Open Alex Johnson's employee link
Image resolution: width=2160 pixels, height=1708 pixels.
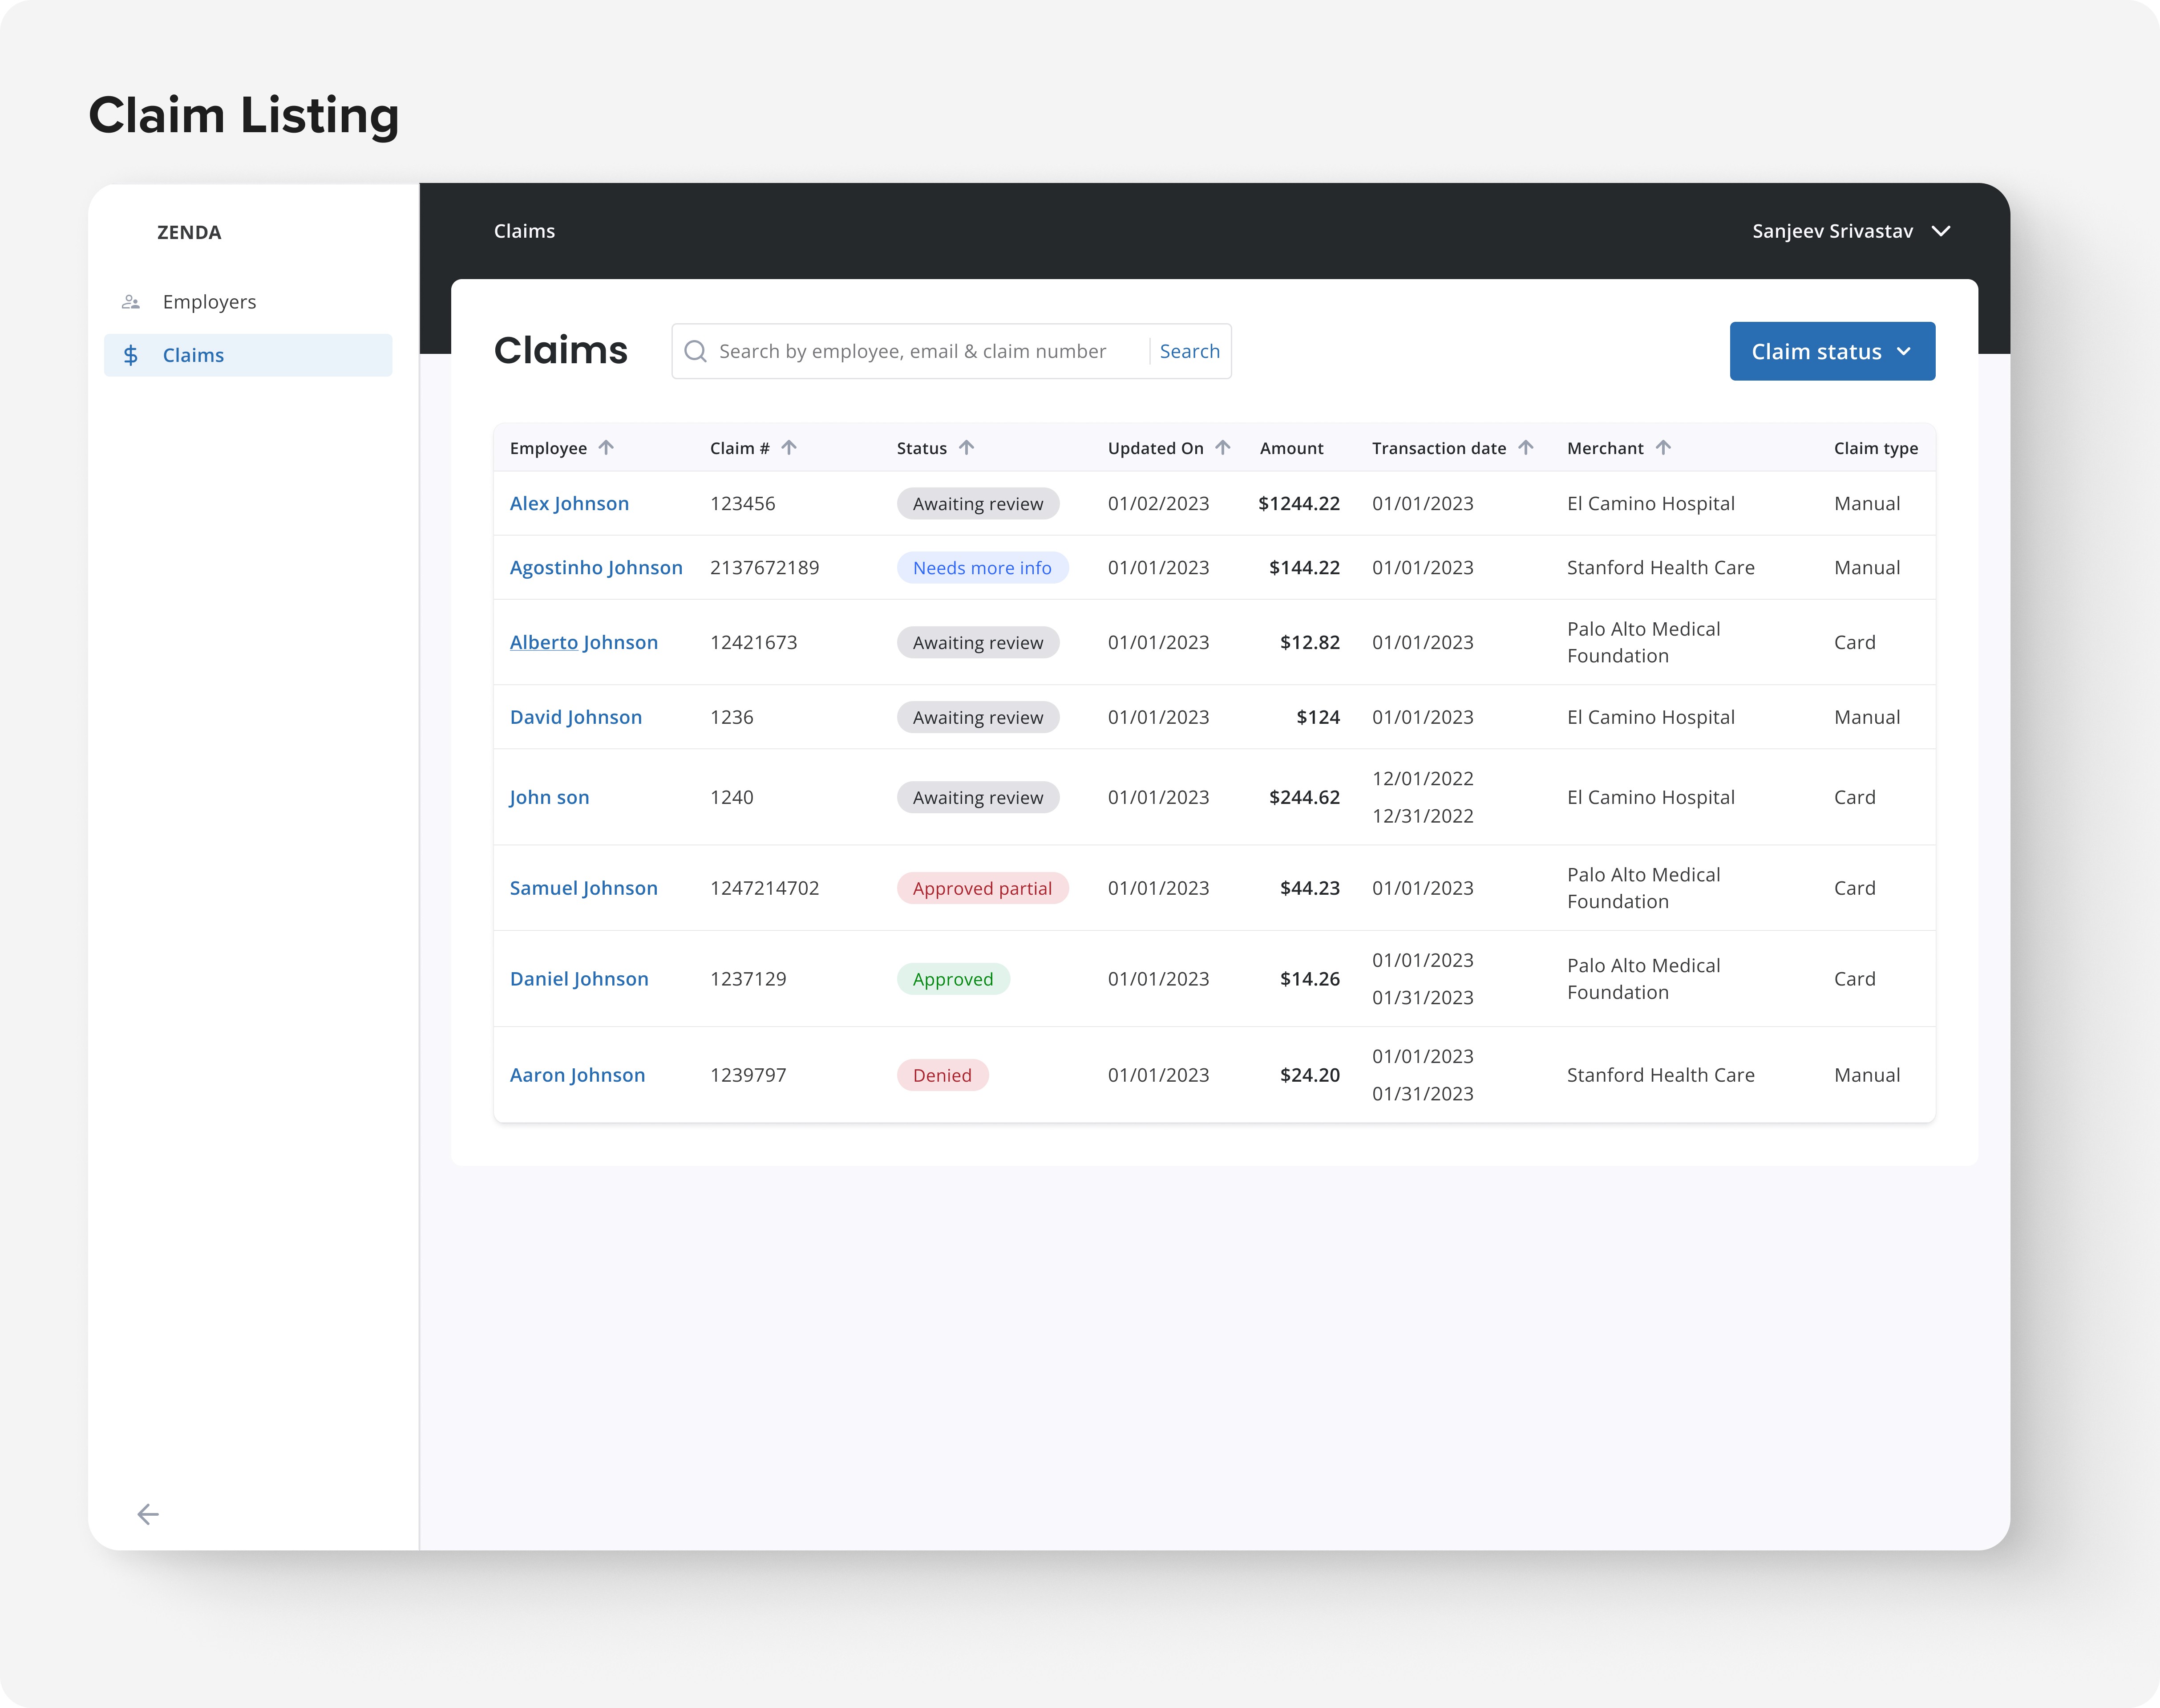(569, 504)
